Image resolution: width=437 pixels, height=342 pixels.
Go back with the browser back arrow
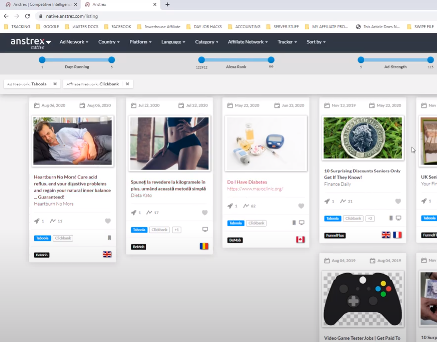pos(6,16)
